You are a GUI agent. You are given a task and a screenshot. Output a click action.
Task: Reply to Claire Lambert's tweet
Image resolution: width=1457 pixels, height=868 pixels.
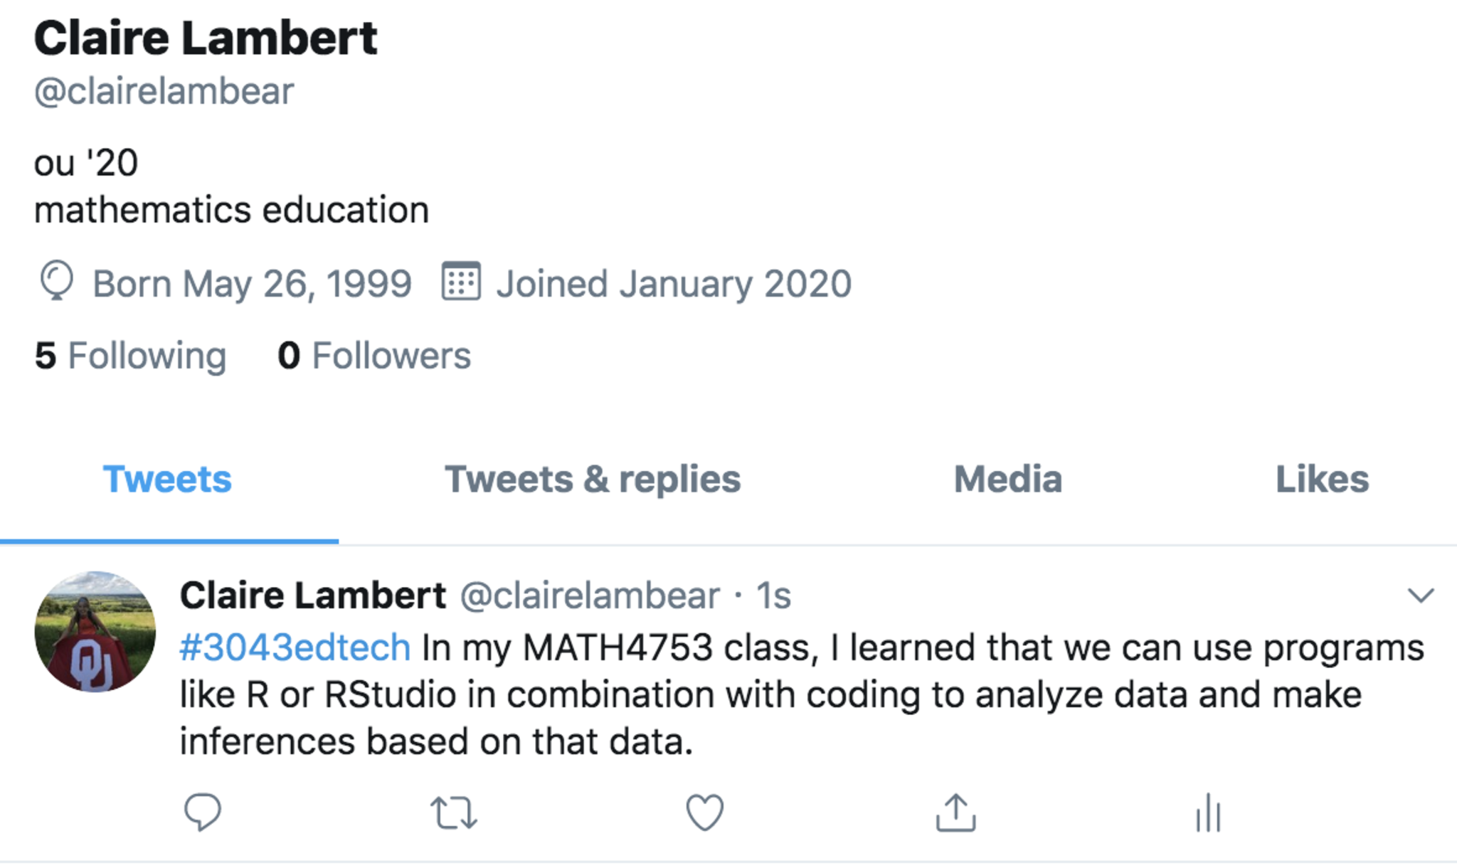tap(203, 812)
